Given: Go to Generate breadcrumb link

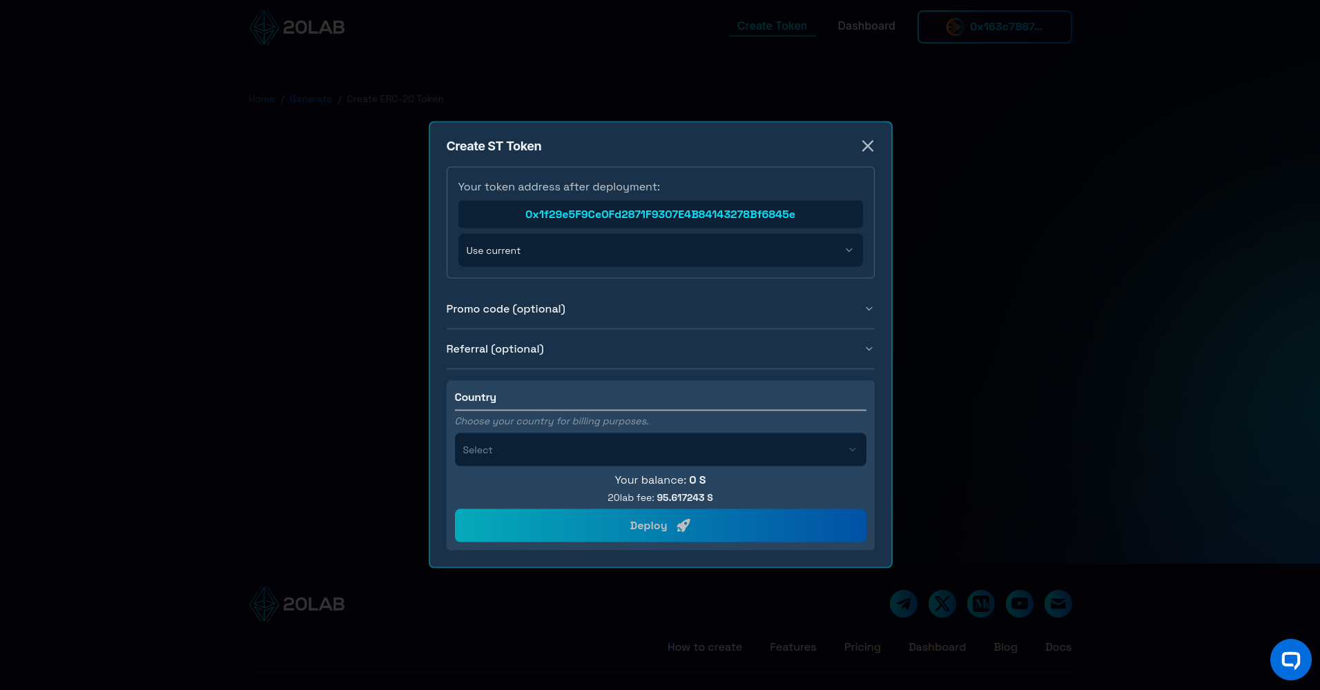Looking at the screenshot, I should point(311,99).
